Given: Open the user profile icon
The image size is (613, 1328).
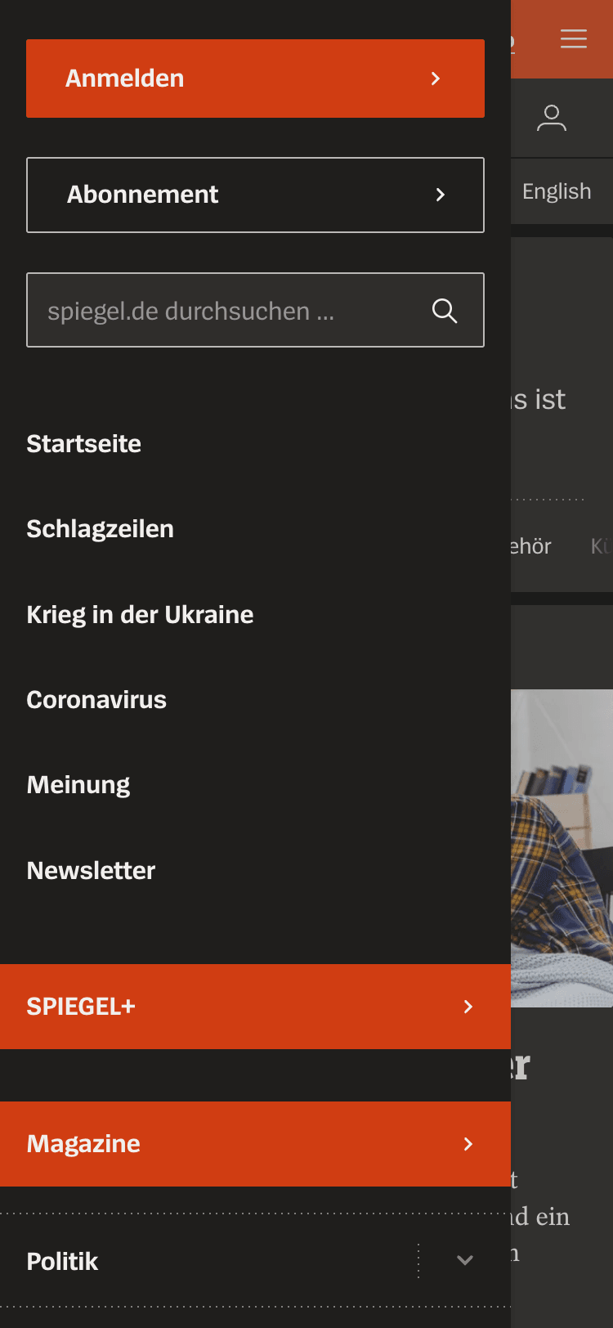Looking at the screenshot, I should 552,119.
